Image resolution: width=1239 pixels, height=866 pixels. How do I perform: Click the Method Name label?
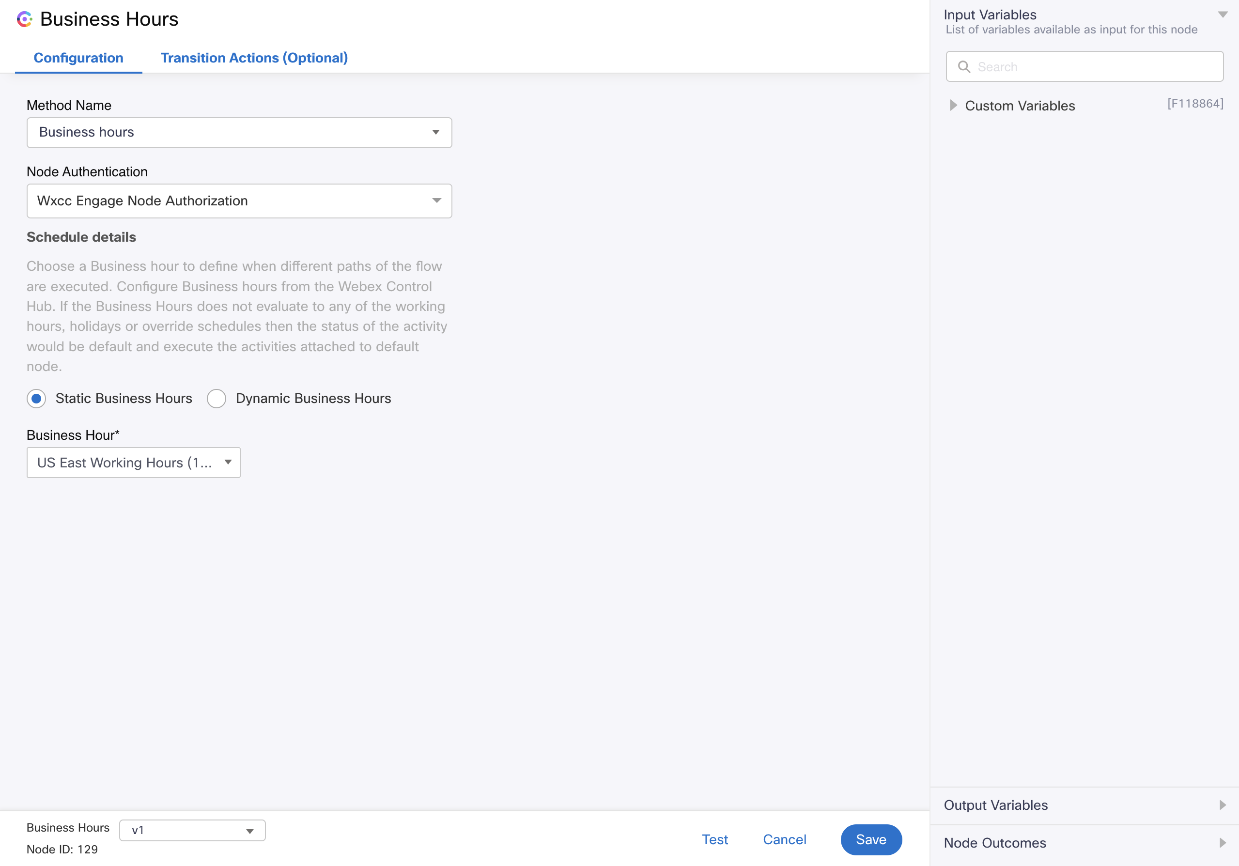tap(69, 105)
